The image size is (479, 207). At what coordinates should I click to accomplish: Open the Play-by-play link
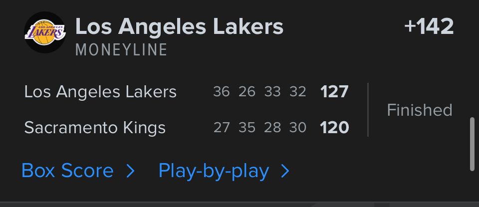click(214, 171)
